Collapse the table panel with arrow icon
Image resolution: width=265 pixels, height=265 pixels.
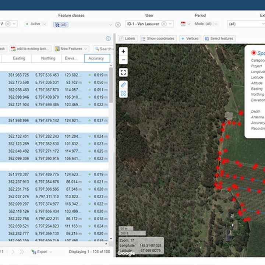108,39
